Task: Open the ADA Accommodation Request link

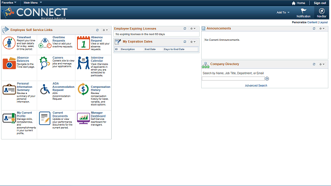Action: coord(63,87)
